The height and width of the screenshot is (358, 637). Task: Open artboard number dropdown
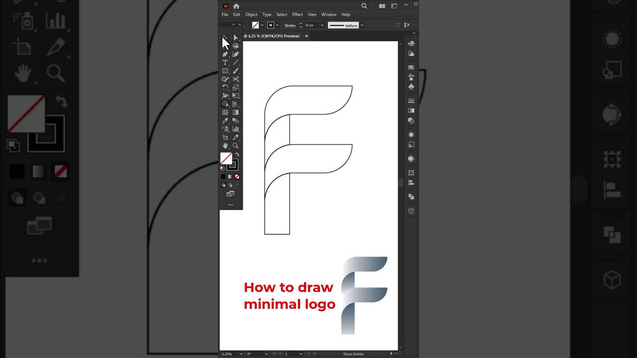coord(301,354)
